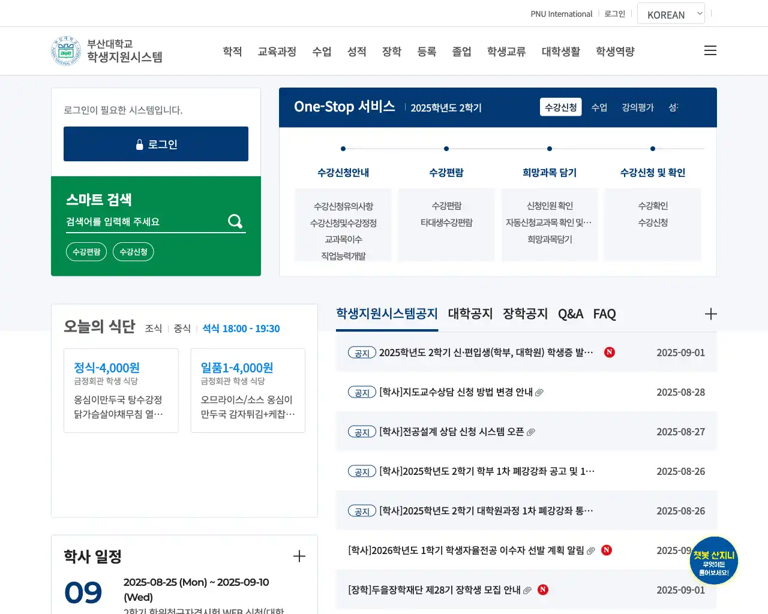This screenshot has height=614, width=768.
Task: Open 교과목이수 link
Action: point(343,239)
